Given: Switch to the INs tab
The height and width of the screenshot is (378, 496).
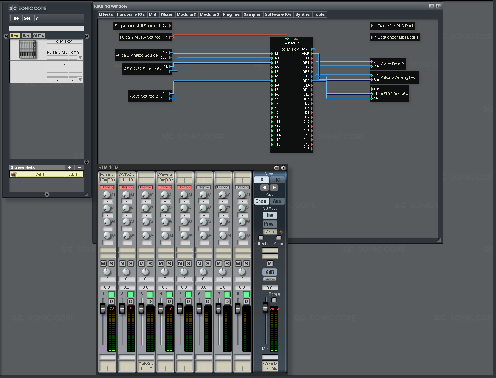Looking at the screenshot, I should (26, 36).
